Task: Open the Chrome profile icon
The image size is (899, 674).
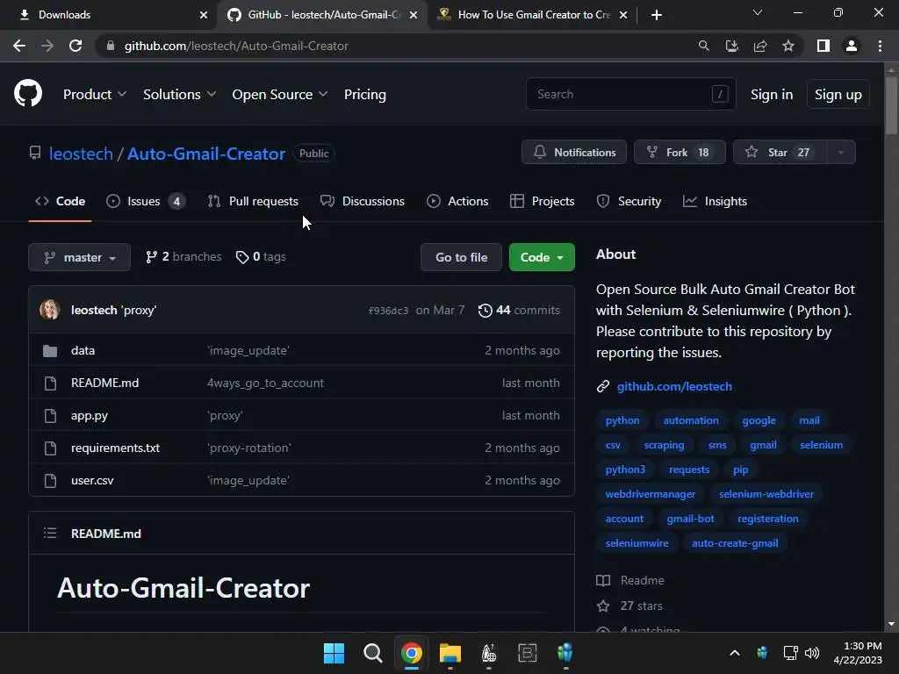Action: click(x=852, y=46)
